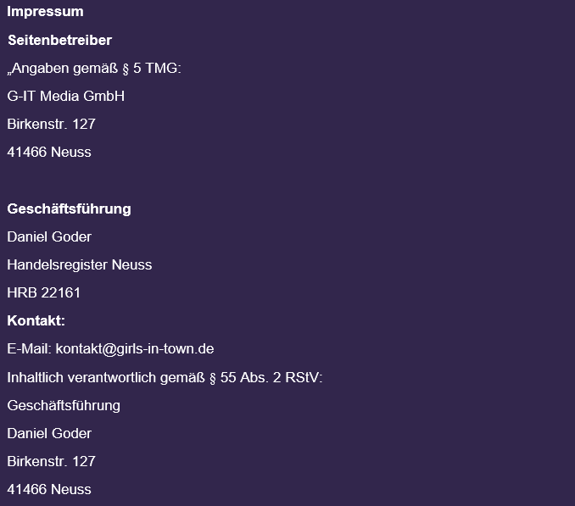Select the G-IT Media GmbH company name
Screen dimensions: 575x506
[65, 96]
